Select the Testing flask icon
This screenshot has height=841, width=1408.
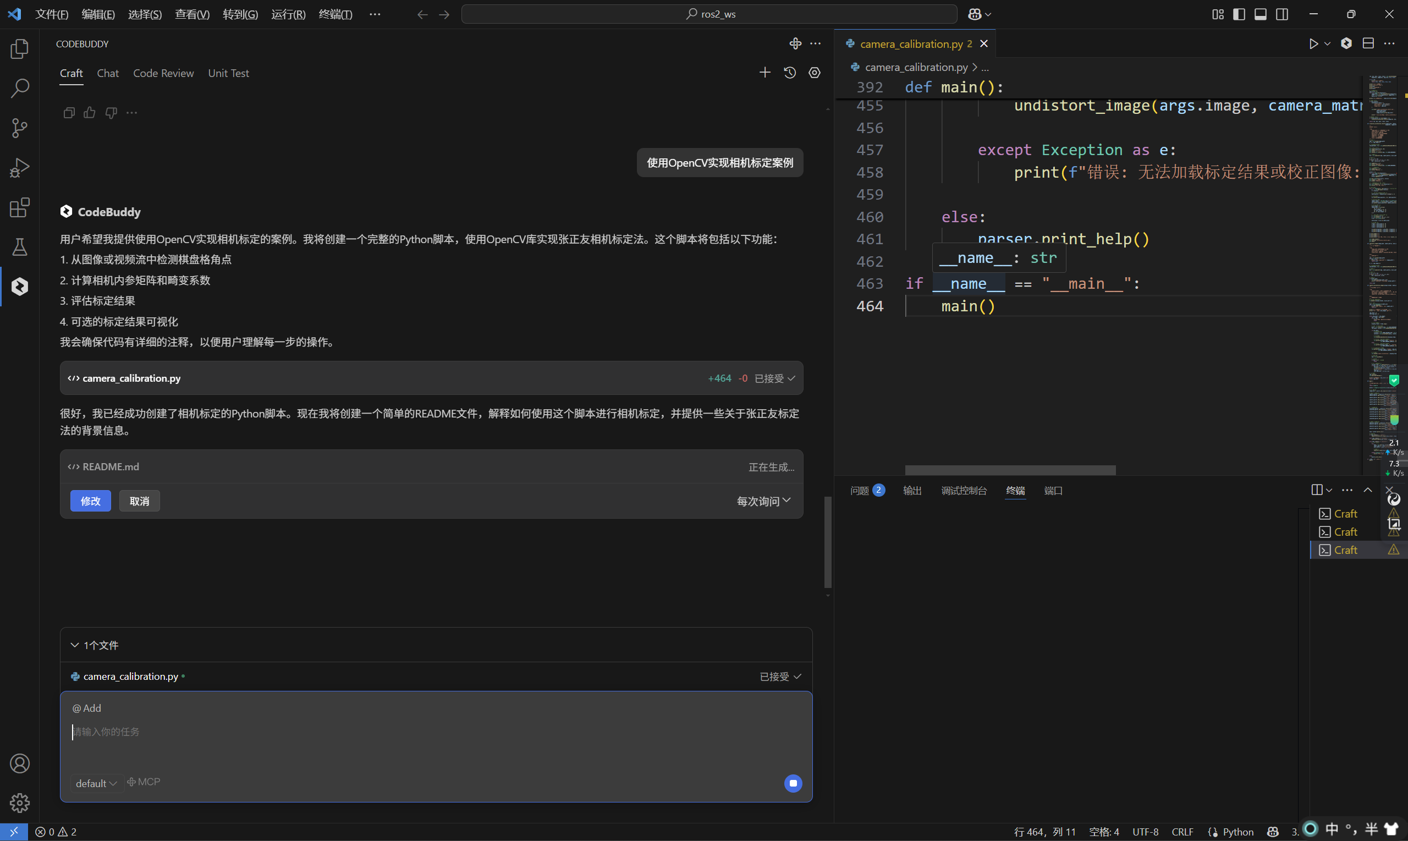[x=19, y=247]
